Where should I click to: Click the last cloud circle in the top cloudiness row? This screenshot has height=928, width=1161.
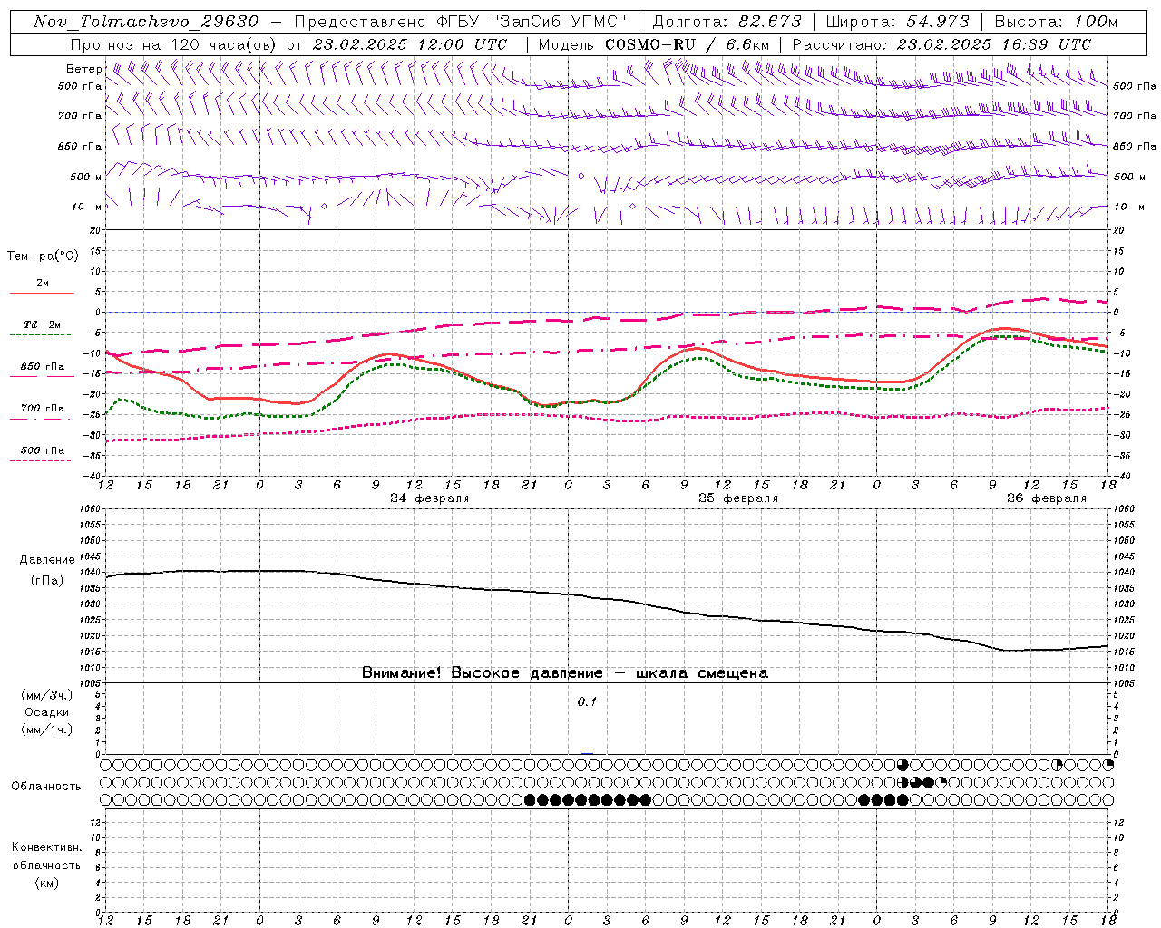[x=1108, y=765]
